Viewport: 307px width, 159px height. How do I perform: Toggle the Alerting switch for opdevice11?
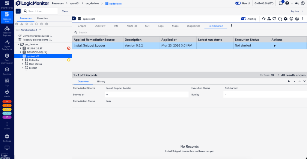[x=243, y=19]
